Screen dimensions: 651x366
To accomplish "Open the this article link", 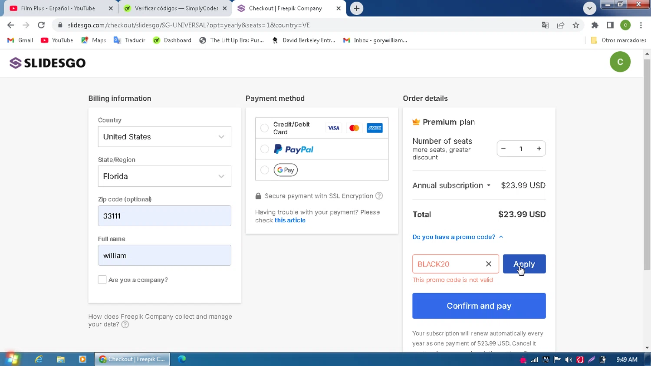I will 290,220.
